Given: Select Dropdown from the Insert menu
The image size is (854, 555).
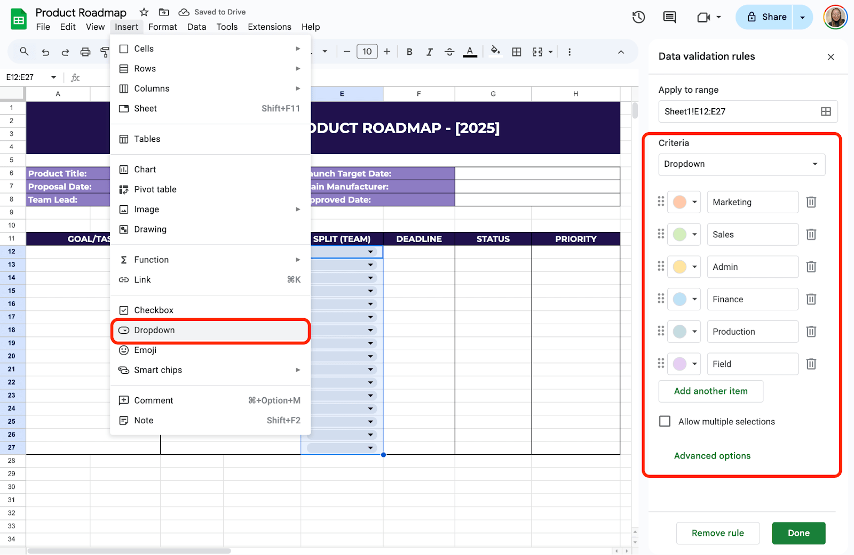Looking at the screenshot, I should 155,330.
